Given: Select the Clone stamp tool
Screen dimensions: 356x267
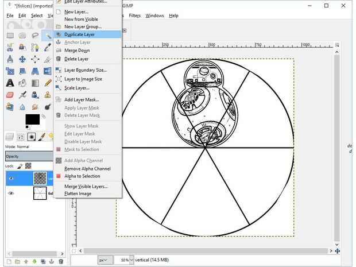Looking at the screenshot, I should pos(48,95).
